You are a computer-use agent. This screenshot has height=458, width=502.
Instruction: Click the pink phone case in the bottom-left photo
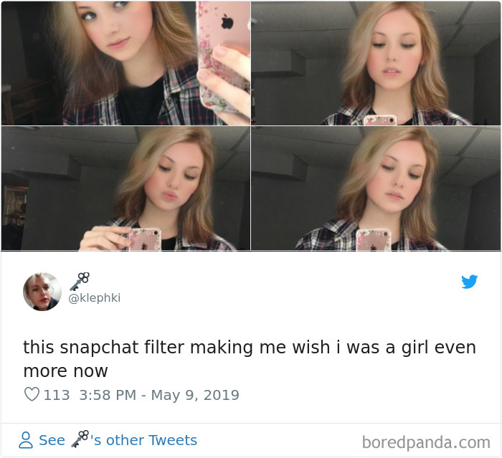click(144, 239)
